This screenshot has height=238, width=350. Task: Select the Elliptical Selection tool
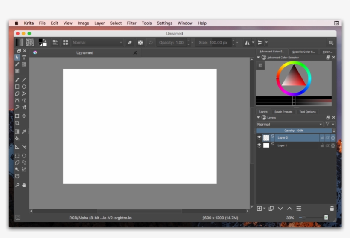(24, 156)
